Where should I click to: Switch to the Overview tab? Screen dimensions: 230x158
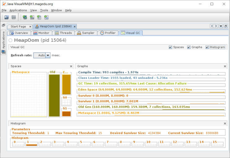pos(19,33)
